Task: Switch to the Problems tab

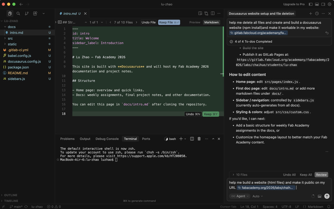Action: click(67, 139)
